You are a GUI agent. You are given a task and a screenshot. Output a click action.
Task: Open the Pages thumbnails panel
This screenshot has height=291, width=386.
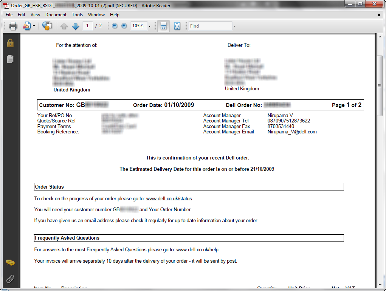point(10,59)
